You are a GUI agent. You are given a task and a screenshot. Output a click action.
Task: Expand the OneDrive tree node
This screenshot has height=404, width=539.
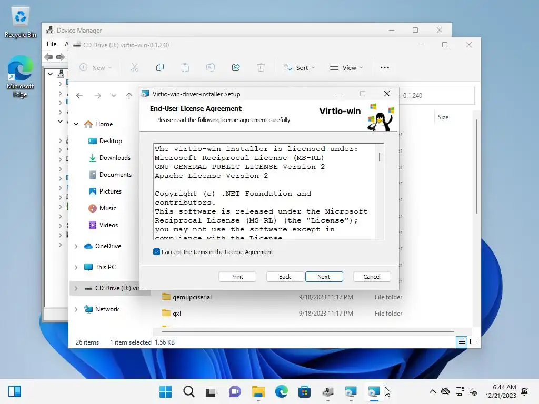tap(76, 246)
